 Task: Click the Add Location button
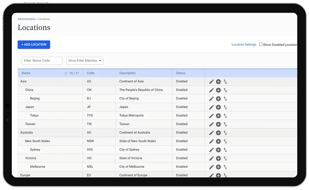click(34, 45)
